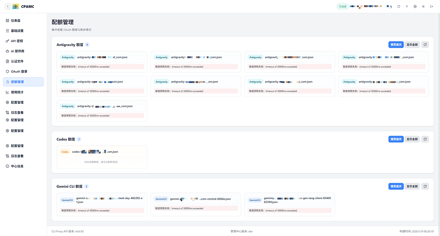Screen dimensions: 440x236
Task: Click 管理中心版本: dev footer text
Action: tap(241, 231)
